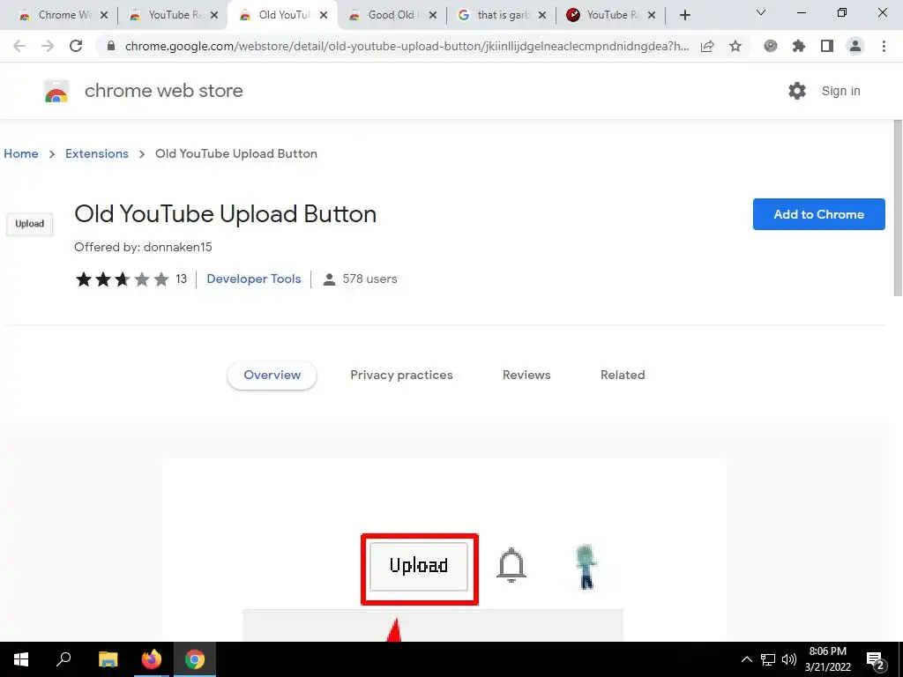Screen dimensions: 903x677
Task: Open Windows taskbar search
Action: [x=63, y=659]
